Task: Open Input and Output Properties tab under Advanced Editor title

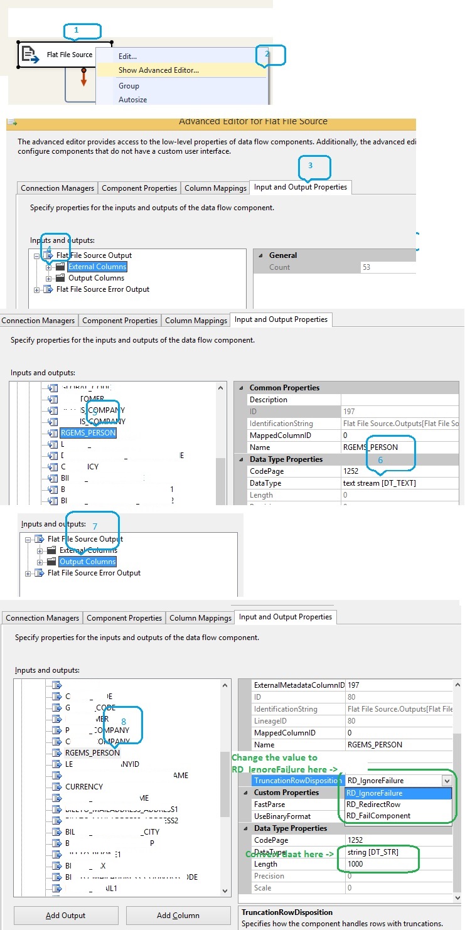Action: click(300, 187)
